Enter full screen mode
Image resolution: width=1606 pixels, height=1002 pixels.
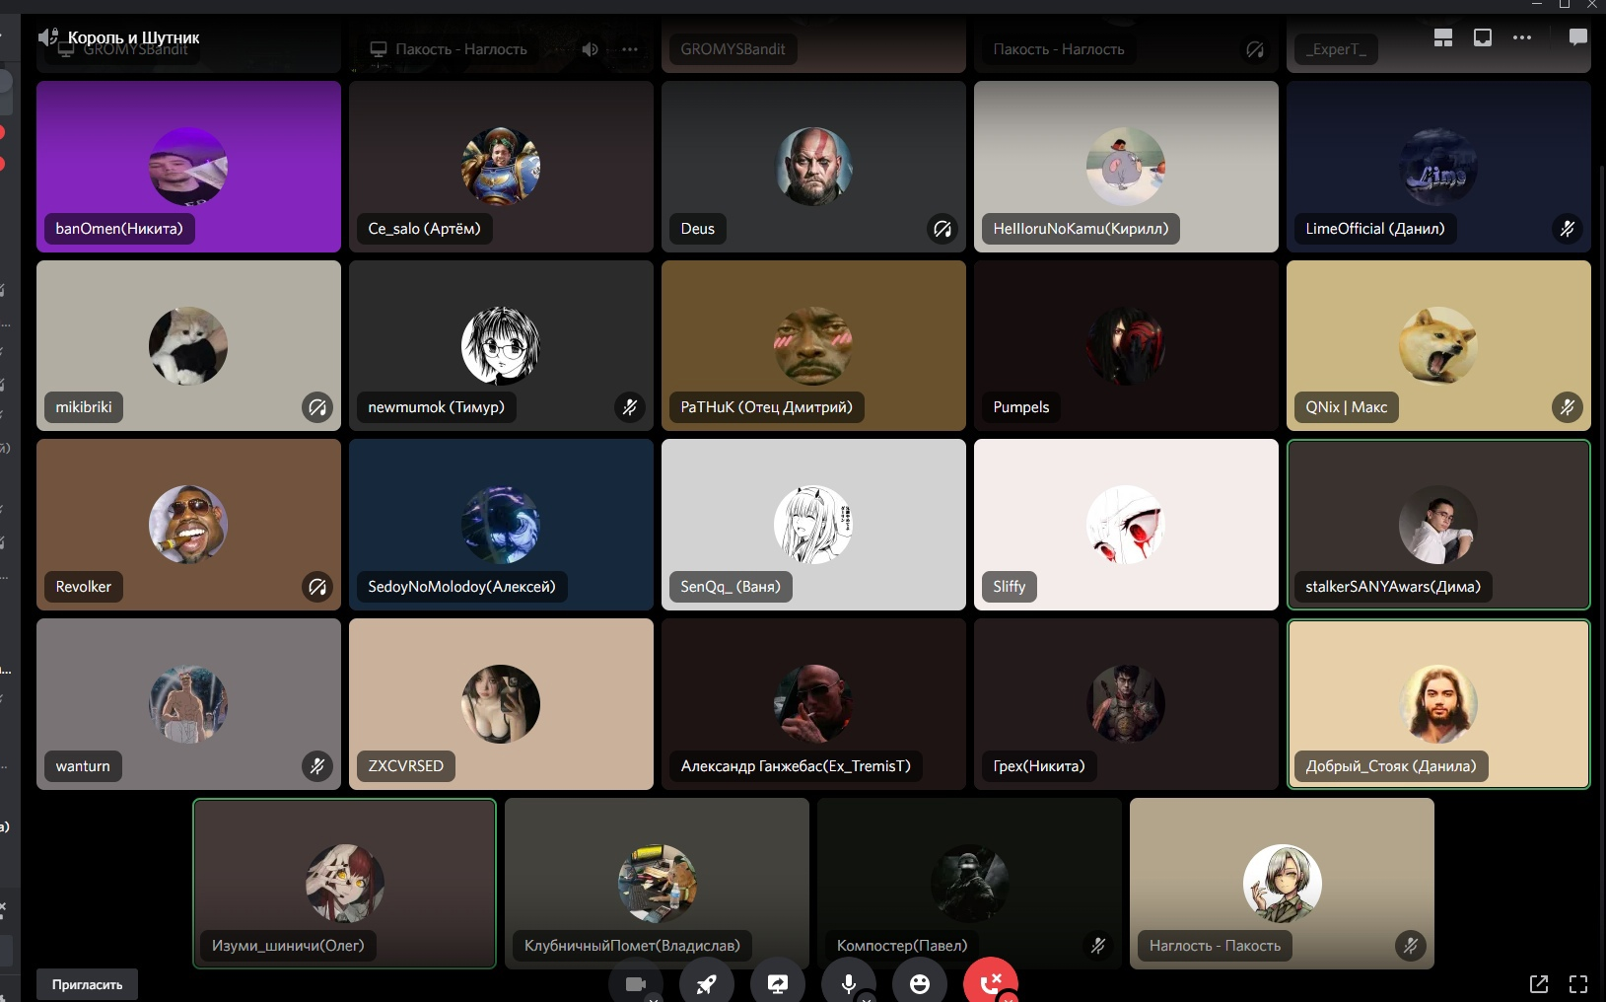[x=1578, y=983]
